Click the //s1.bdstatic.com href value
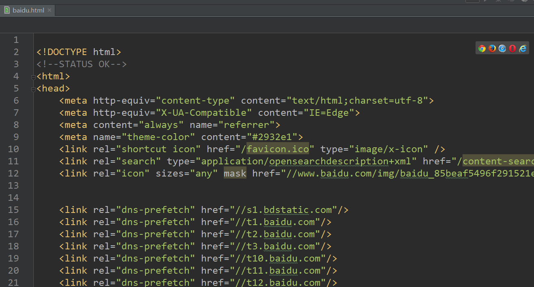This screenshot has width=534, height=287. (x=283, y=210)
